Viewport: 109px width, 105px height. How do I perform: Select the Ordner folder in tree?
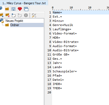click(15, 25)
